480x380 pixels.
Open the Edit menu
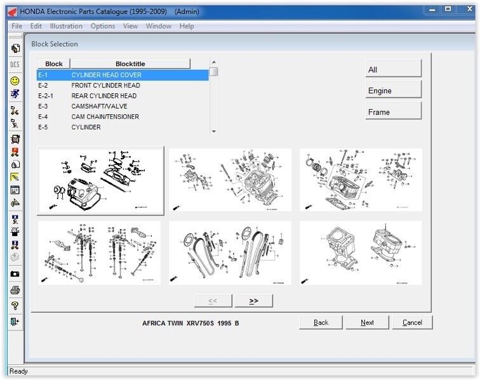pyautogui.click(x=36, y=26)
